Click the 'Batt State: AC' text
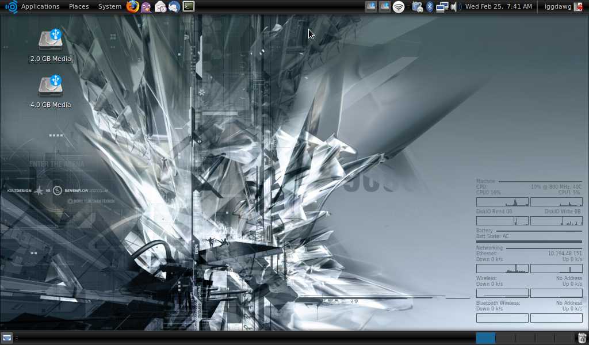 492,236
